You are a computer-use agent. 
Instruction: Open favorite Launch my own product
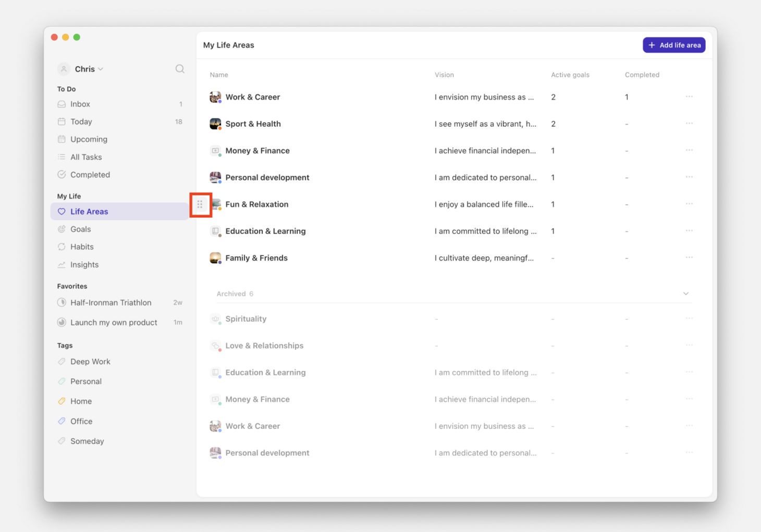(119, 322)
